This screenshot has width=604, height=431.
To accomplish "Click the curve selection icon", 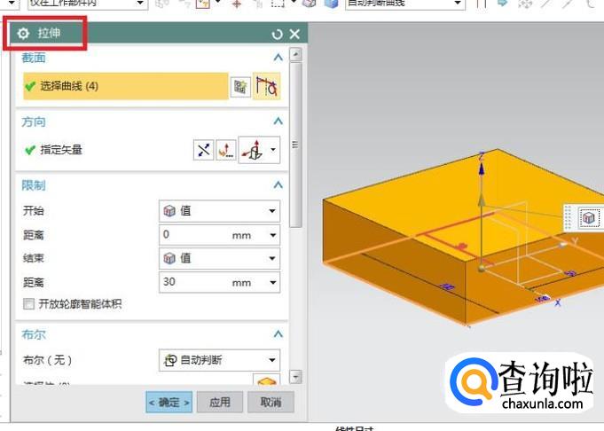I will pos(266,86).
